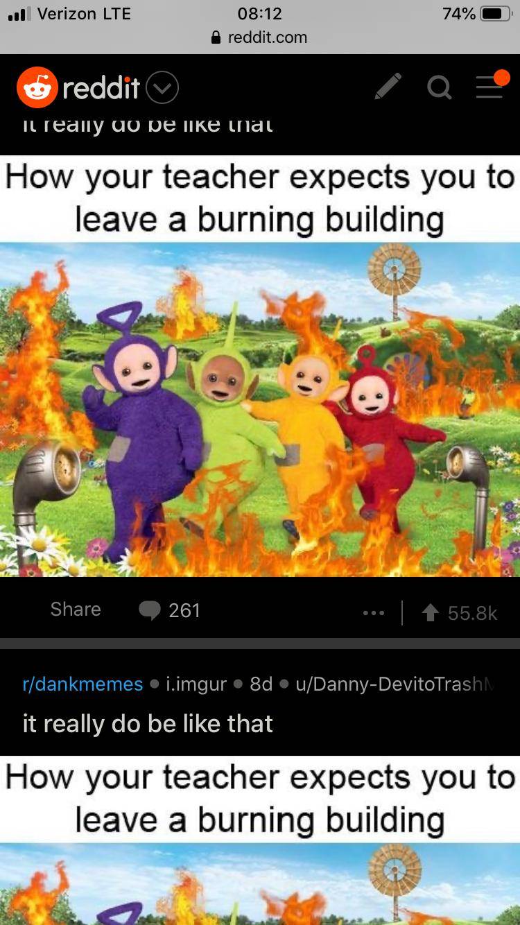Tap the battery icon in the status bar
Image resolution: width=520 pixels, height=925 pixels.
pyautogui.click(x=496, y=14)
